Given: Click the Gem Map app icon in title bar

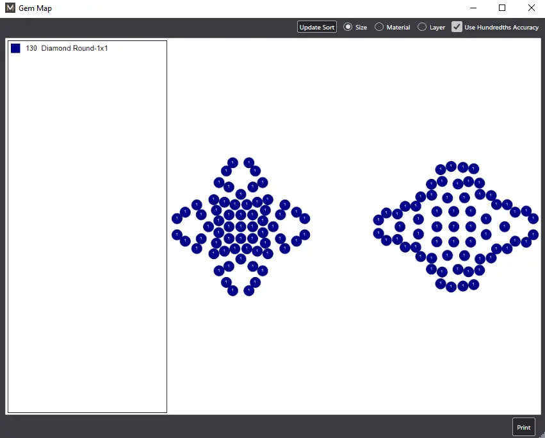Looking at the screenshot, I should [10, 8].
